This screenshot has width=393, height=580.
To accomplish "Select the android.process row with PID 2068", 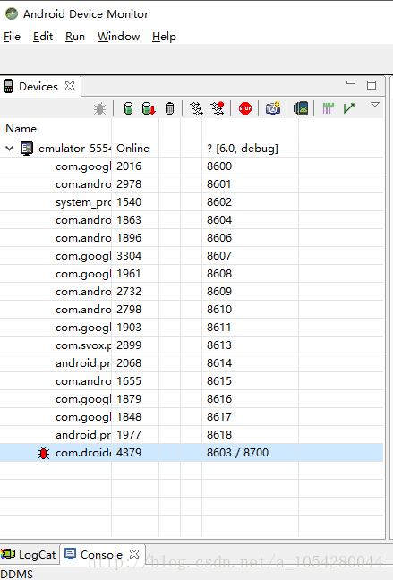I will 192,363.
